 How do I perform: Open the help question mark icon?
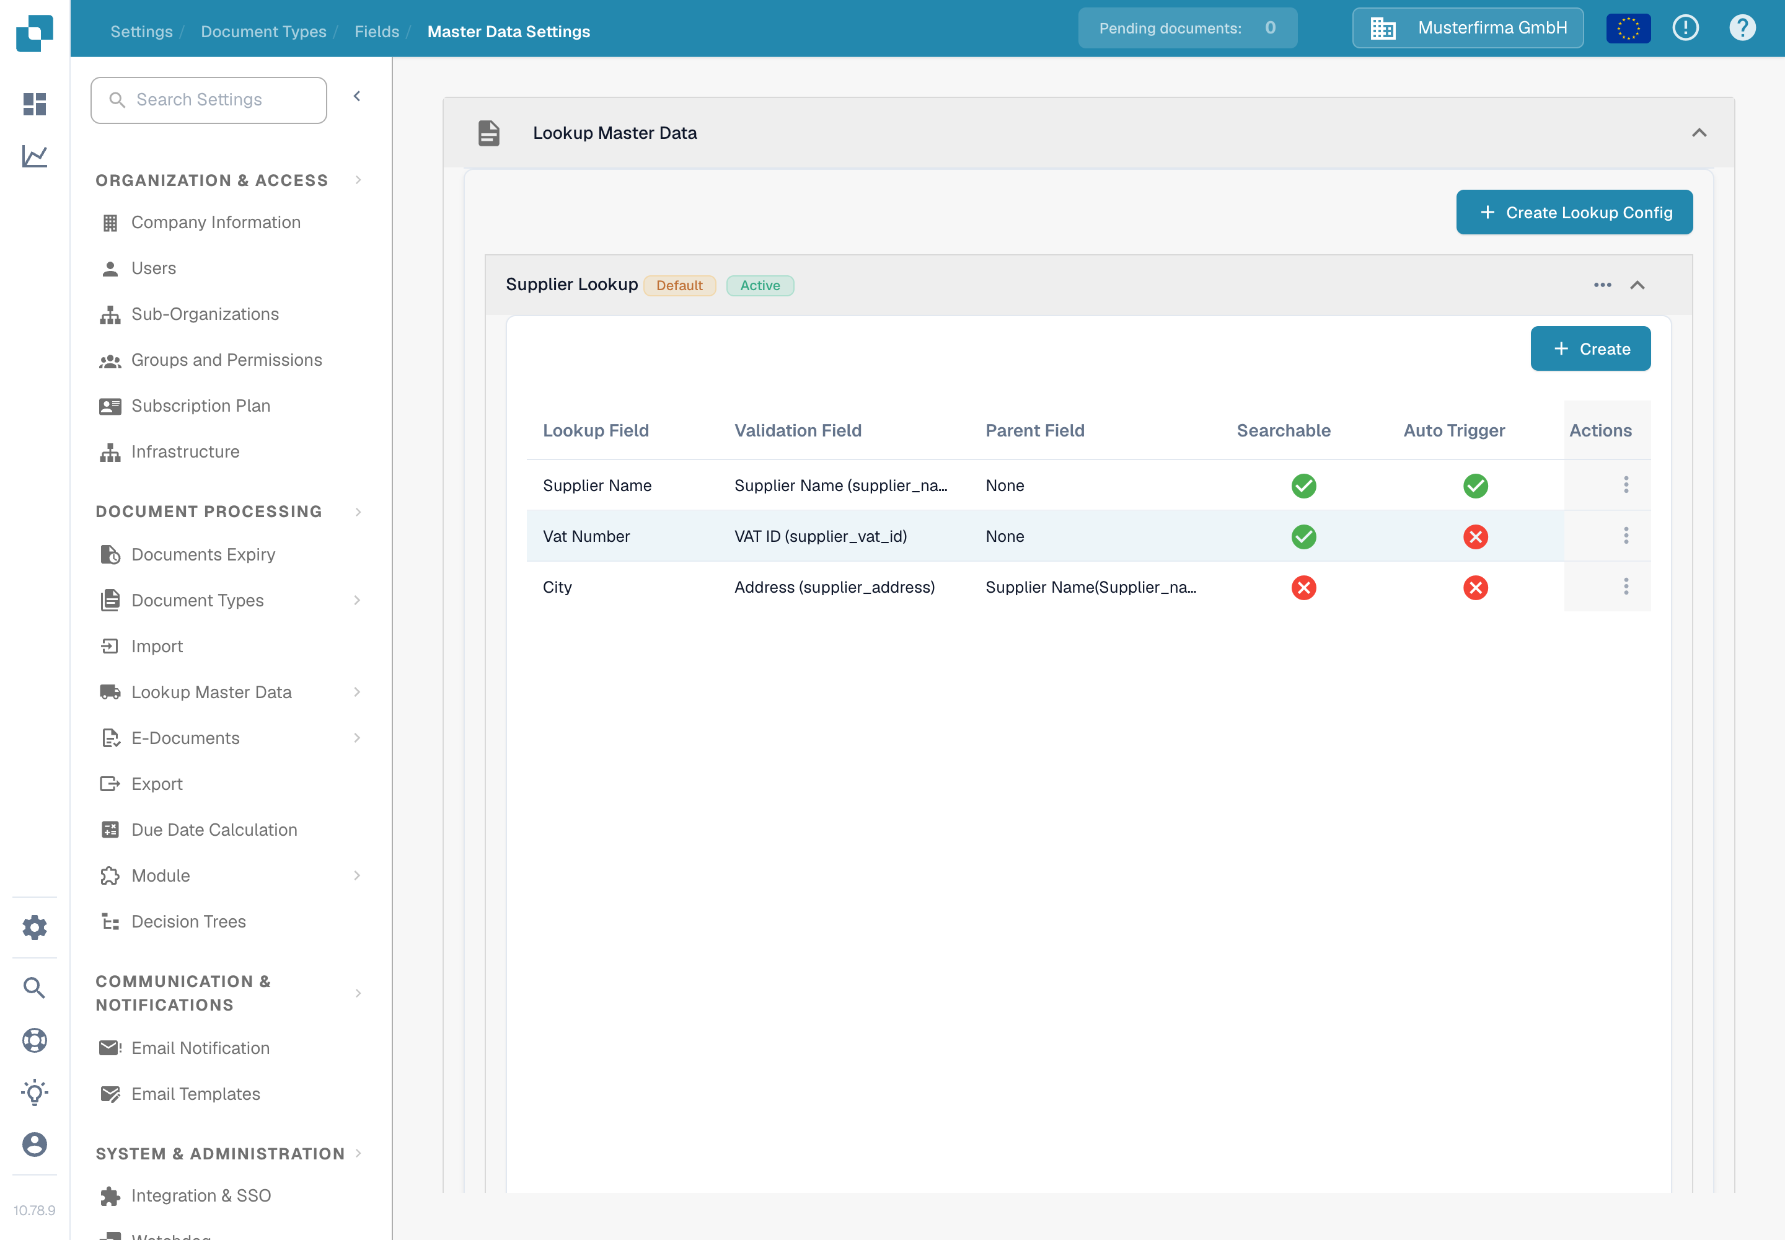coord(1742,28)
